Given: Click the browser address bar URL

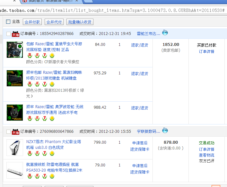Looking at the screenshot, I should [113, 10].
